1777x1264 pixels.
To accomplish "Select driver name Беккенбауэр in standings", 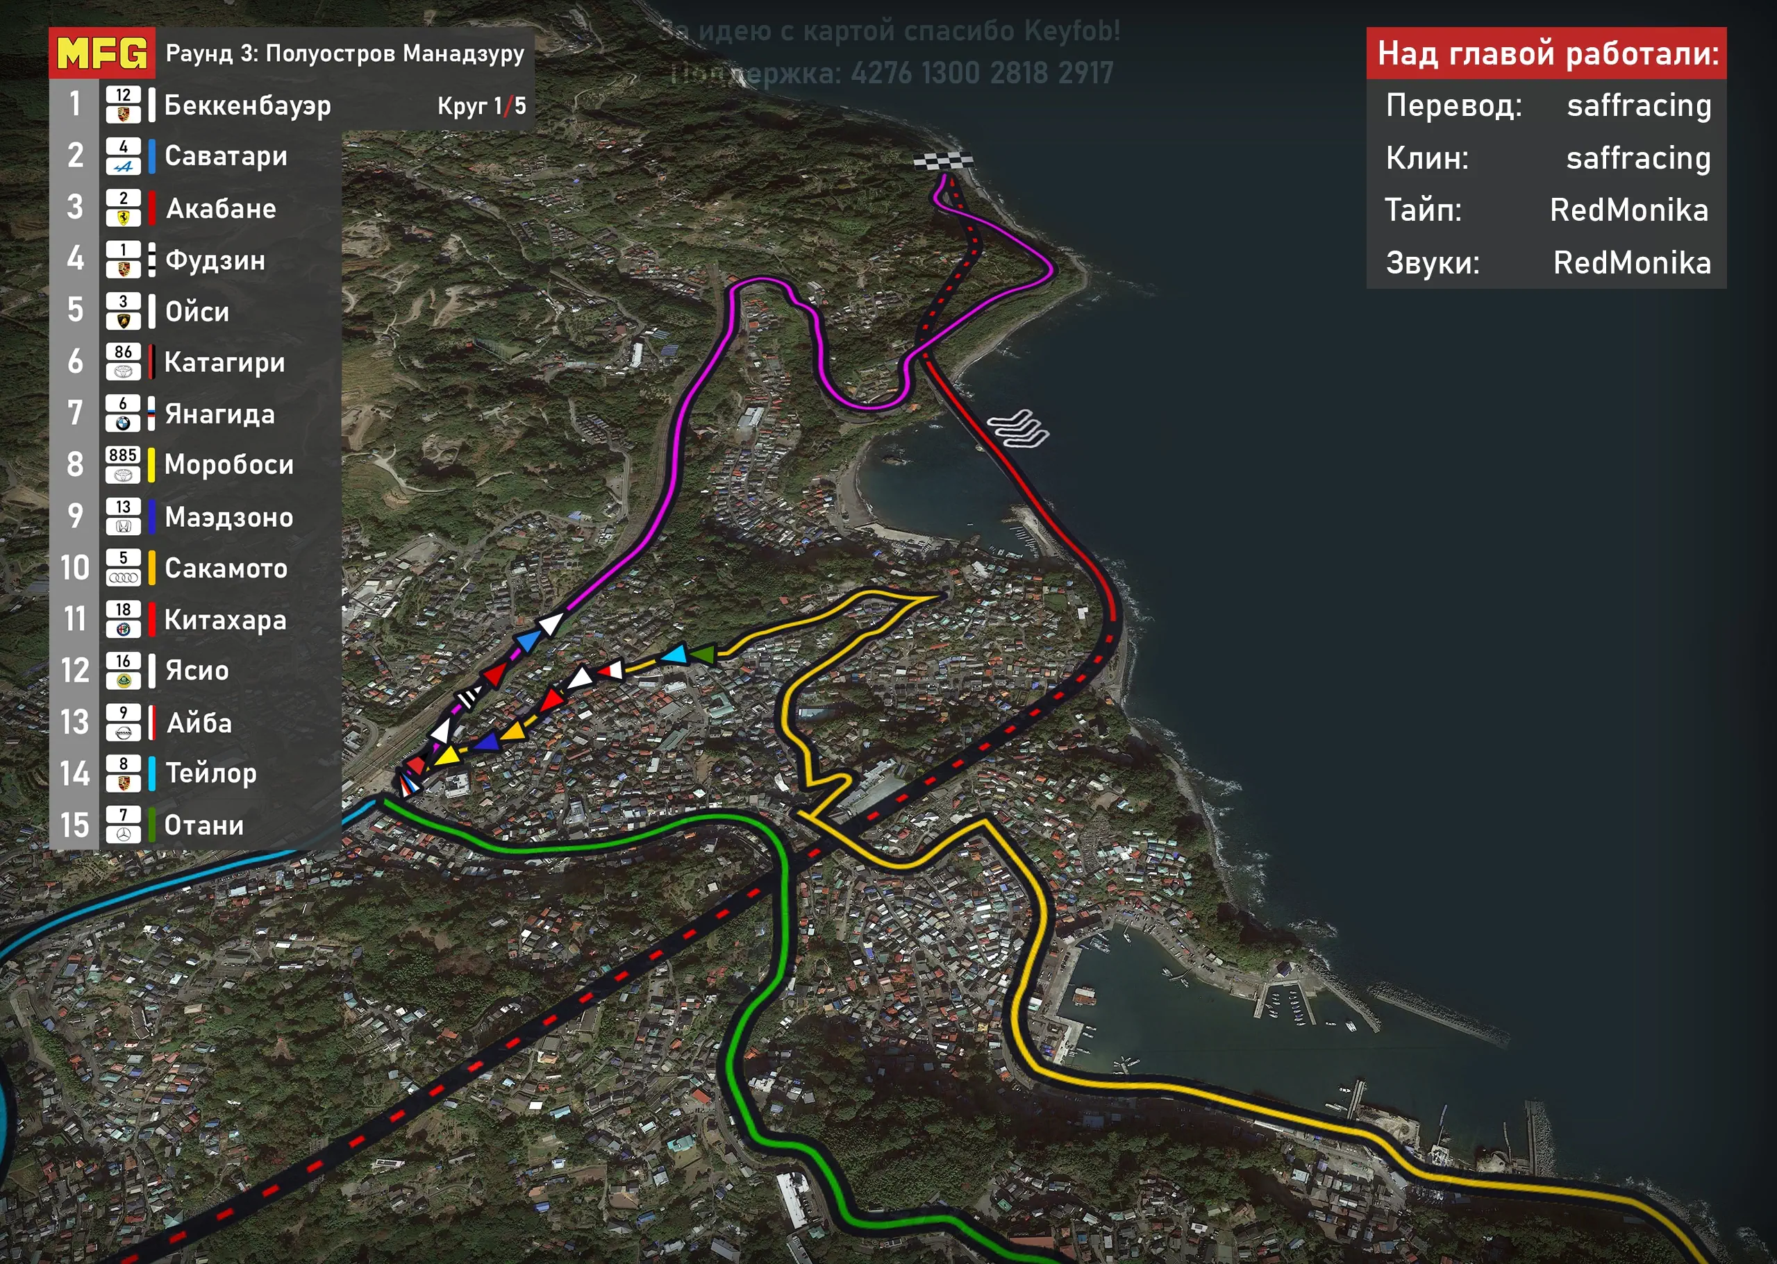I will 248,105.
